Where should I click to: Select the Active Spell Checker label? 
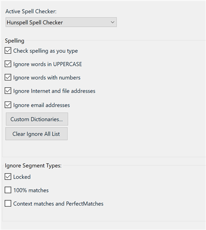(31, 11)
